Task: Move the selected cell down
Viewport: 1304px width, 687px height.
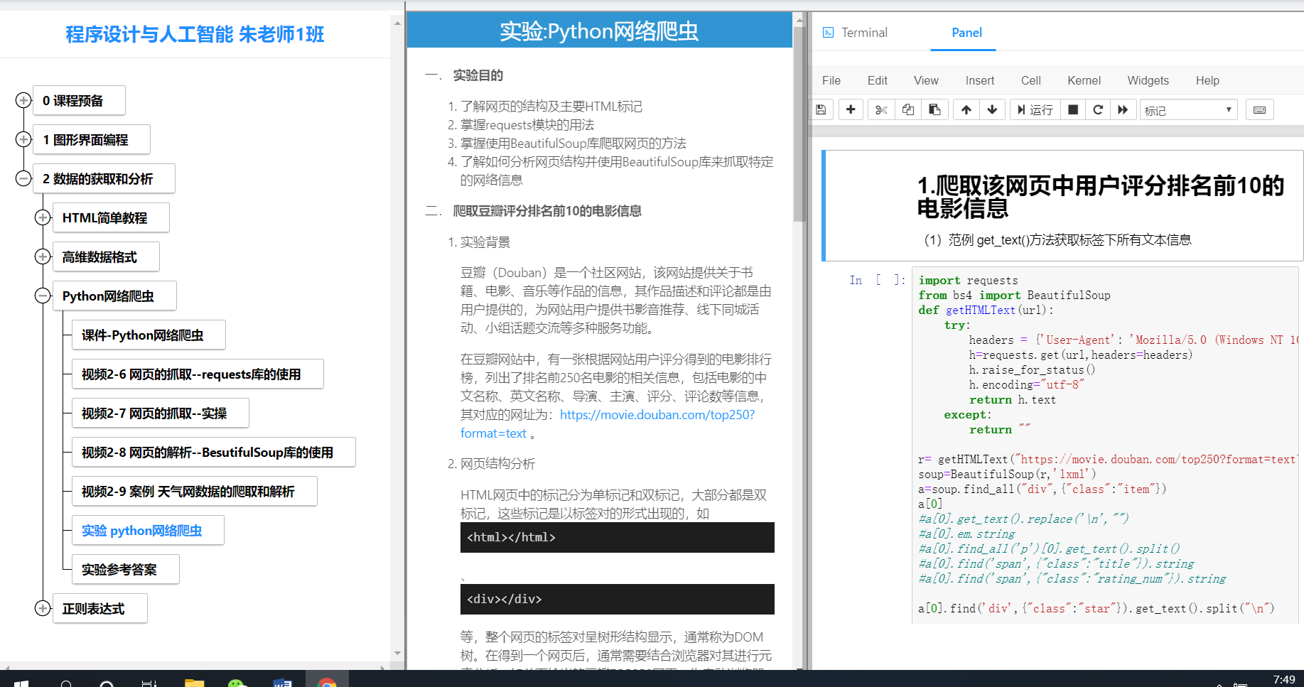Action: (993, 110)
